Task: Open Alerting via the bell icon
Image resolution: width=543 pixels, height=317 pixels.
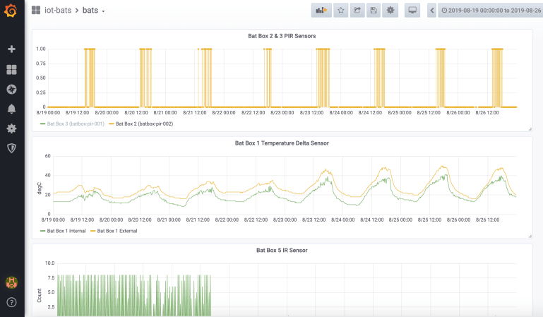Action: [11, 109]
